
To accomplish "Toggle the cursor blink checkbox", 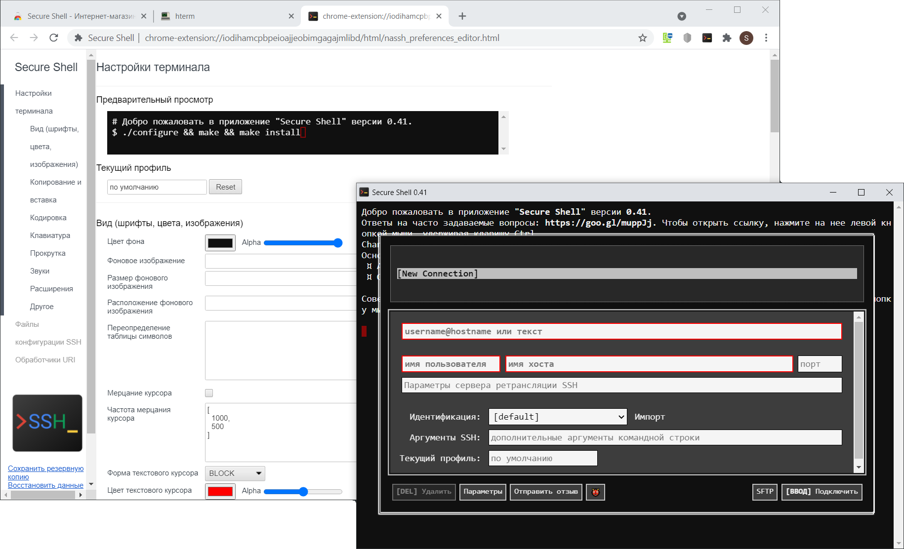I will [x=209, y=393].
